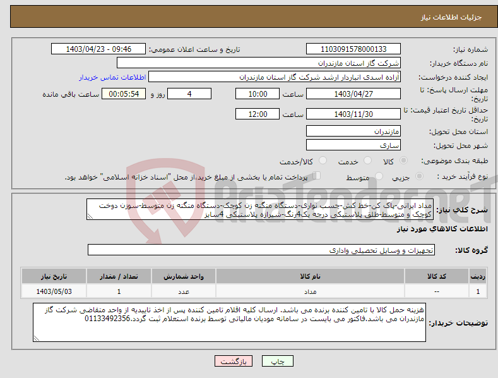Click the requester field آزاده اسدی
Viewport: 498px width, 378px height.
coord(275,77)
